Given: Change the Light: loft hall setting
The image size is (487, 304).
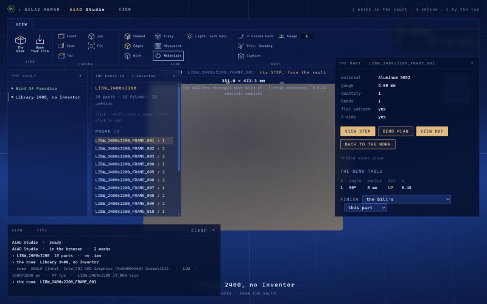Looking at the screenshot, I should click(207, 36).
